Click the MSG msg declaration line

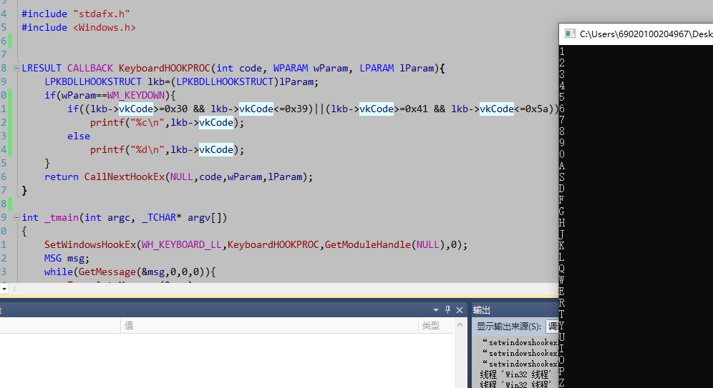tap(67, 258)
